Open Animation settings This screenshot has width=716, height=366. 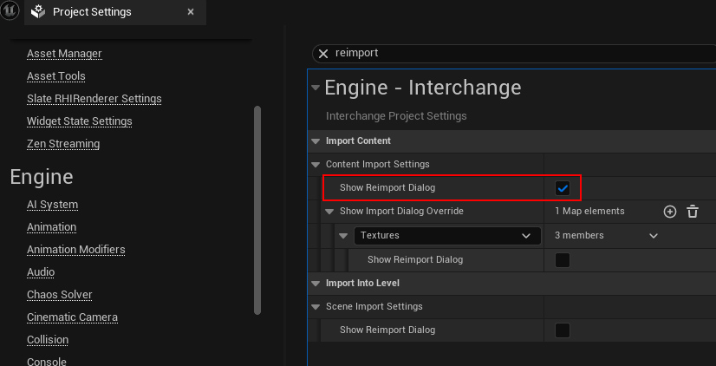(x=52, y=227)
